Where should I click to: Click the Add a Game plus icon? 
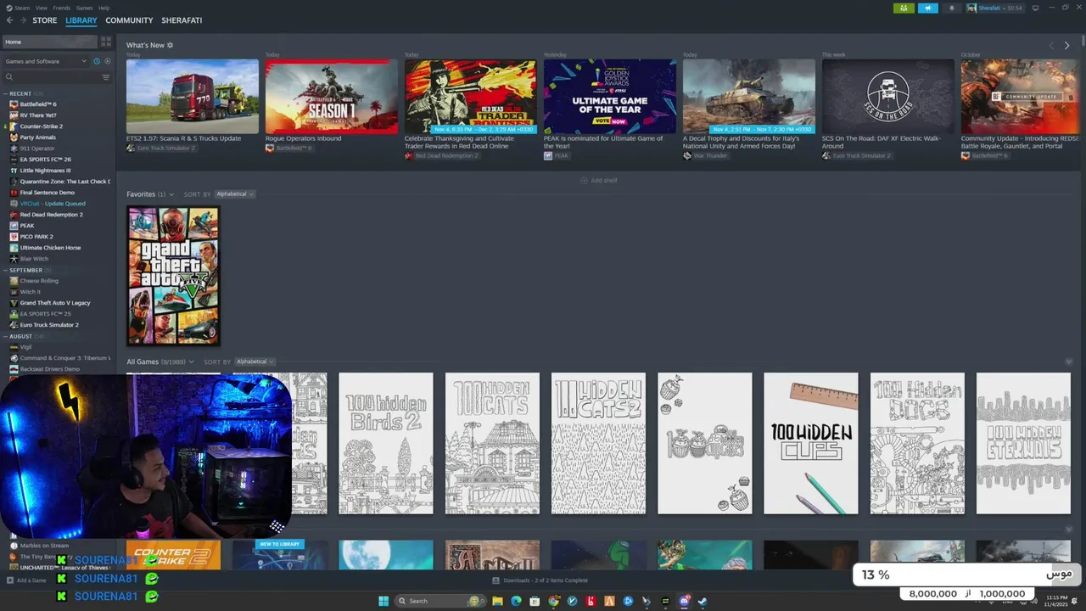click(x=10, y=580)
